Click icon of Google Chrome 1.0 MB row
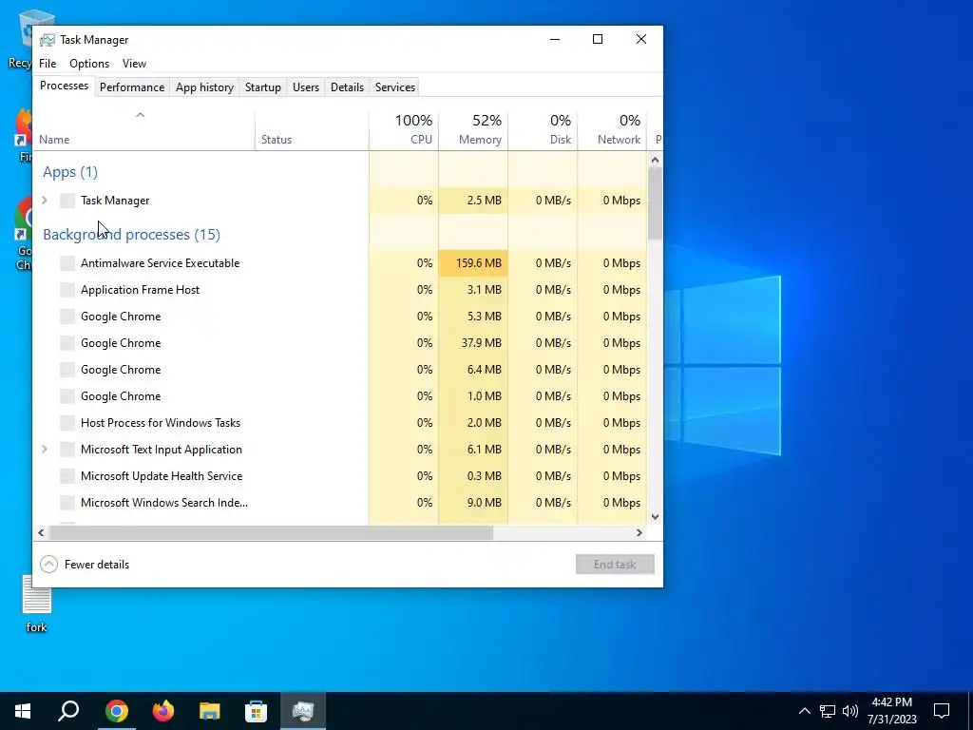973x730 pixels. [67, 396]
